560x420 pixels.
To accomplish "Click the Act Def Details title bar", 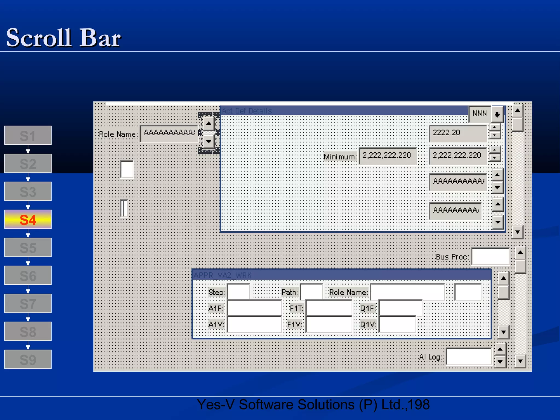I will [344, 111].
